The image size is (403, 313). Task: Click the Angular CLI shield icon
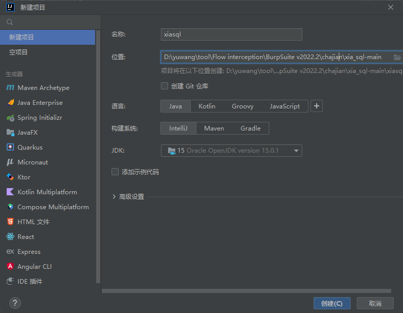10,266
